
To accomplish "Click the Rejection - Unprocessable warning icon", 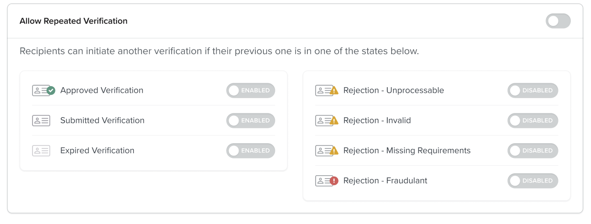I will [334, 90].
